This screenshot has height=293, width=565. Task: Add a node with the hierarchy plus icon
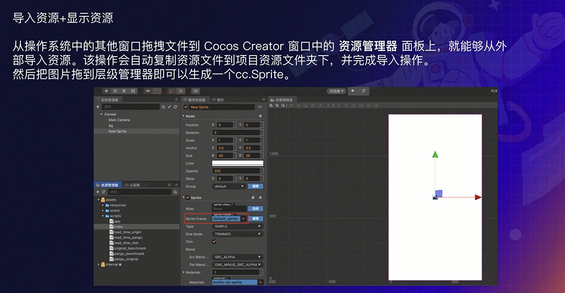tap(98, 107)
